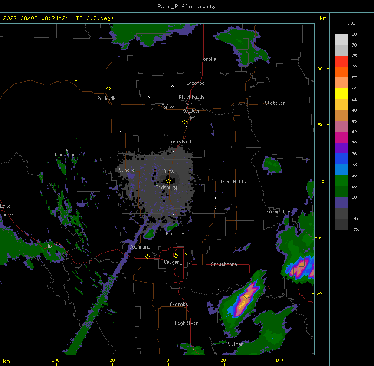Click the storm cell core on right edge
This screenshot has width=374, height=366.
click(x=300, y=268)
